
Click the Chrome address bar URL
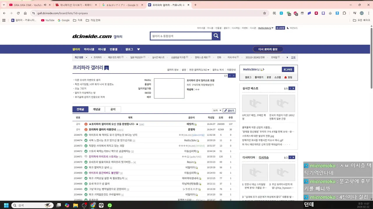(x=63, y=13)
